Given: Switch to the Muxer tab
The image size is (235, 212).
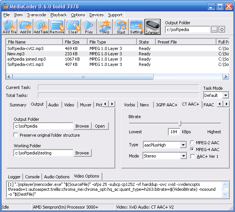Looking at the screenshot, I should point(86,105).
